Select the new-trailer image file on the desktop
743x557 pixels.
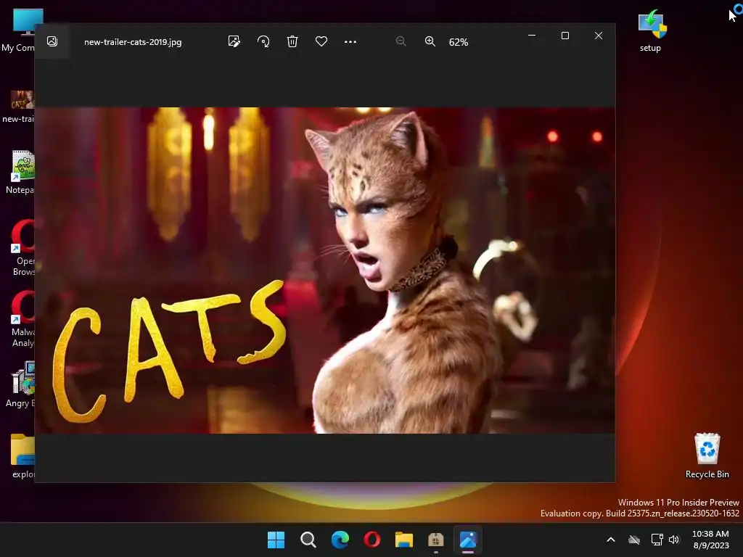(x=19, y=107)
